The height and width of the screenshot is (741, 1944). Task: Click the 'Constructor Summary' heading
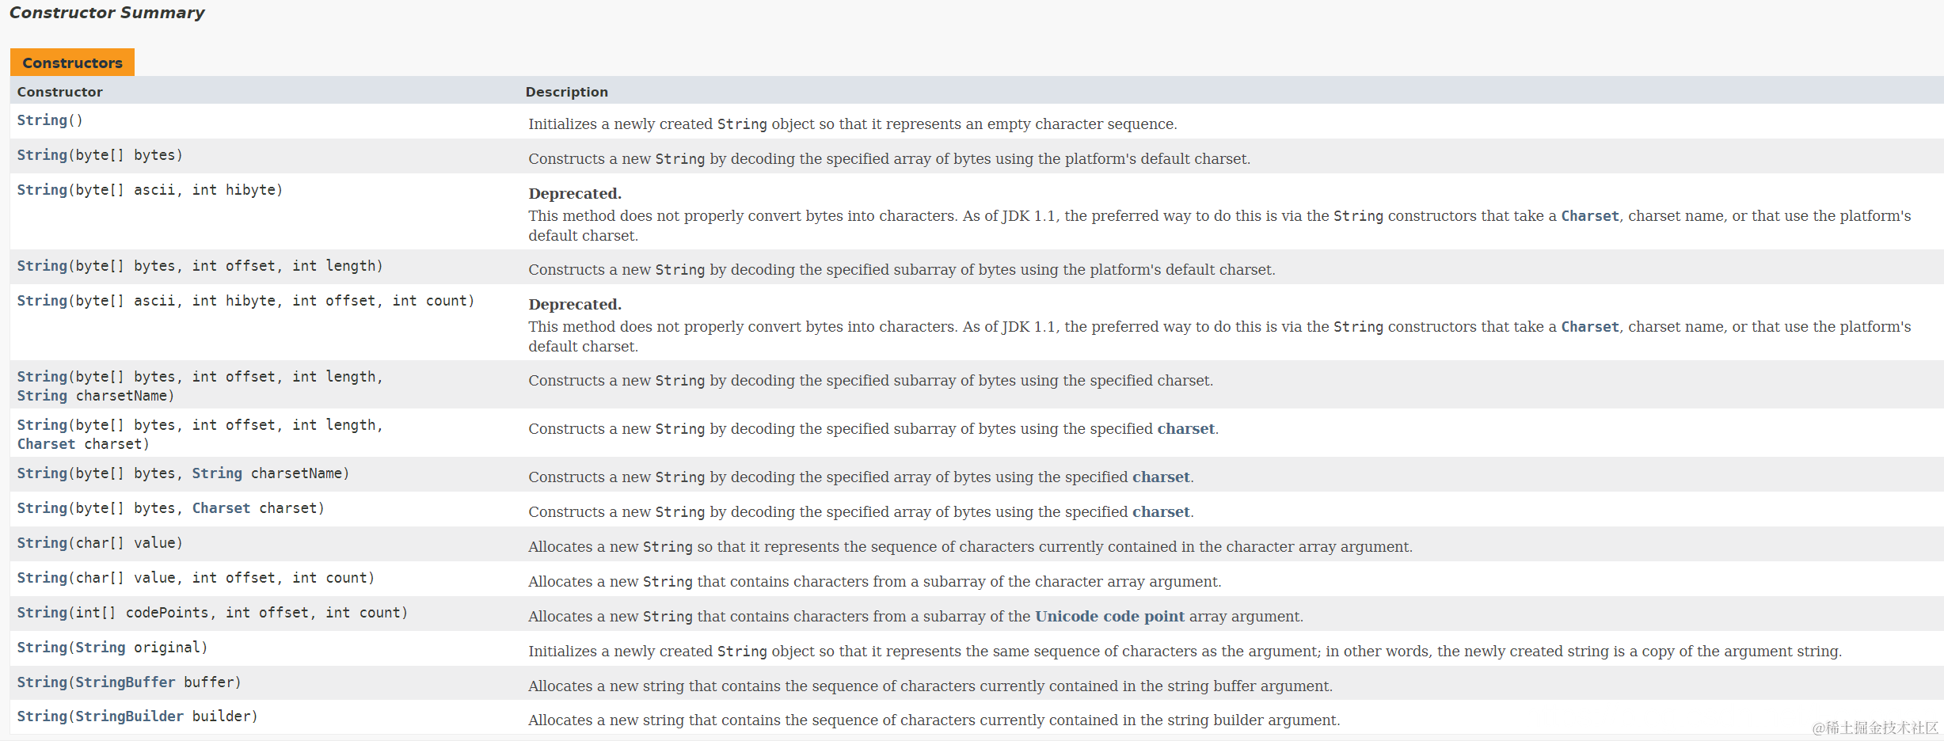(107, 13)
